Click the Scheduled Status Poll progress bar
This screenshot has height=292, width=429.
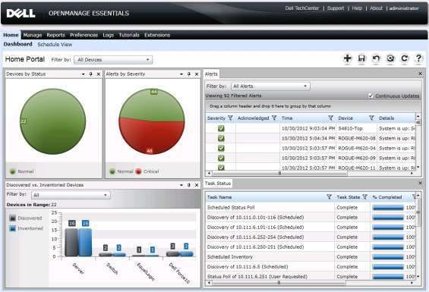(x=388, y=208)
